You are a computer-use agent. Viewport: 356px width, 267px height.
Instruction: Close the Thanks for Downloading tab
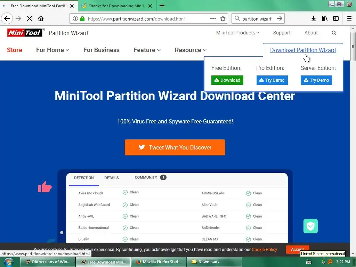coord(150,6)
